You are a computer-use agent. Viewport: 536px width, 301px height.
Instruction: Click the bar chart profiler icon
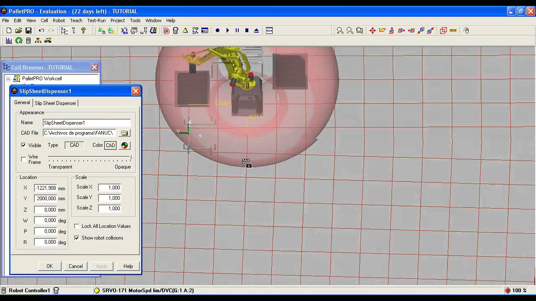tap(9, 41)
